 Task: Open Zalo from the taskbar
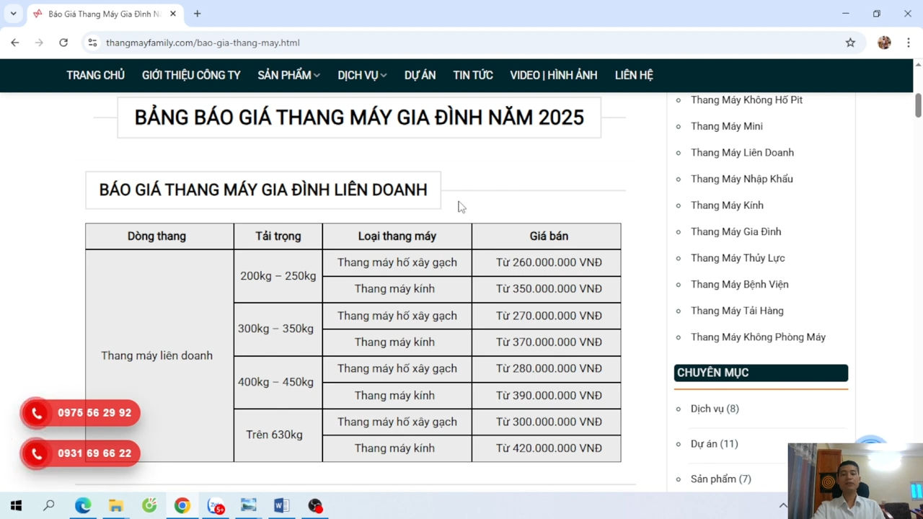[216, 506]
